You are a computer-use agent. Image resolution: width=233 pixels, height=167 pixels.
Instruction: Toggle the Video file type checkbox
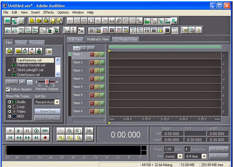[x=9, y=112]
